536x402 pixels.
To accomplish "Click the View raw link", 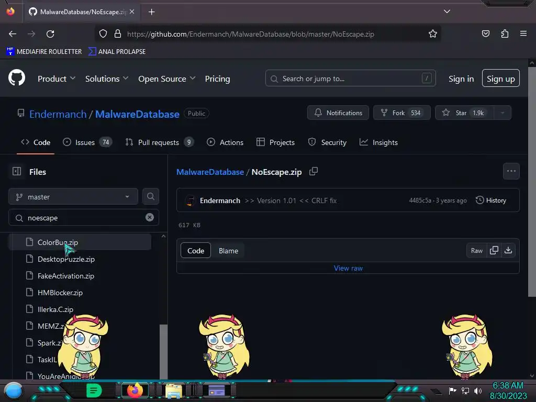I will click(x=348, y=268).
